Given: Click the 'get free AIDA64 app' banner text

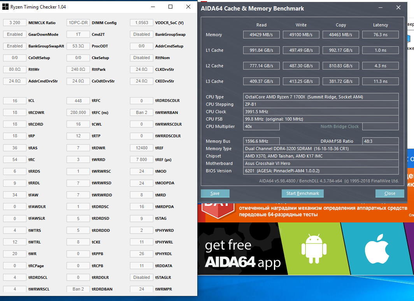Looking at the screenshot, I should click(243, 254).
